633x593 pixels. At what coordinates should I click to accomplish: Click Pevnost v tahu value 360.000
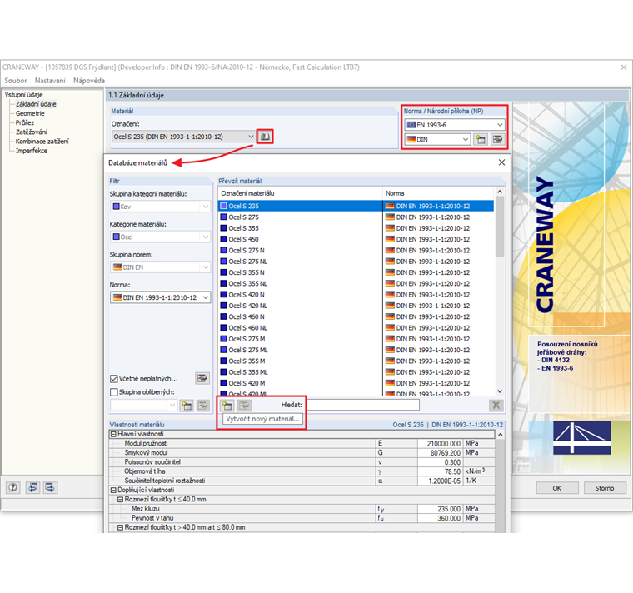coord(441,518)
